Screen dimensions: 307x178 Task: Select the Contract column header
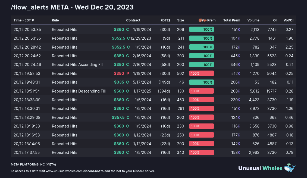(x=133, y=20)
